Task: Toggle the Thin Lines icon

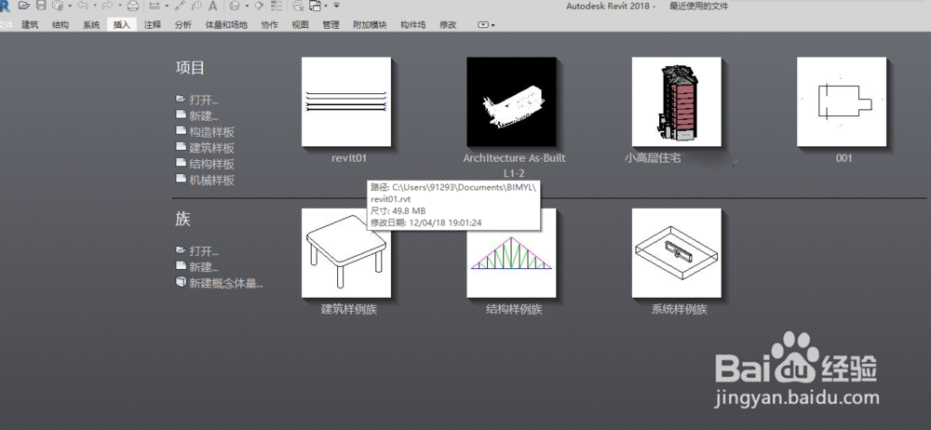Action: [x=277, y=6]
